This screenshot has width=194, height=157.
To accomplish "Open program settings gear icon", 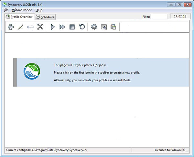I will [x=94, y=27].
